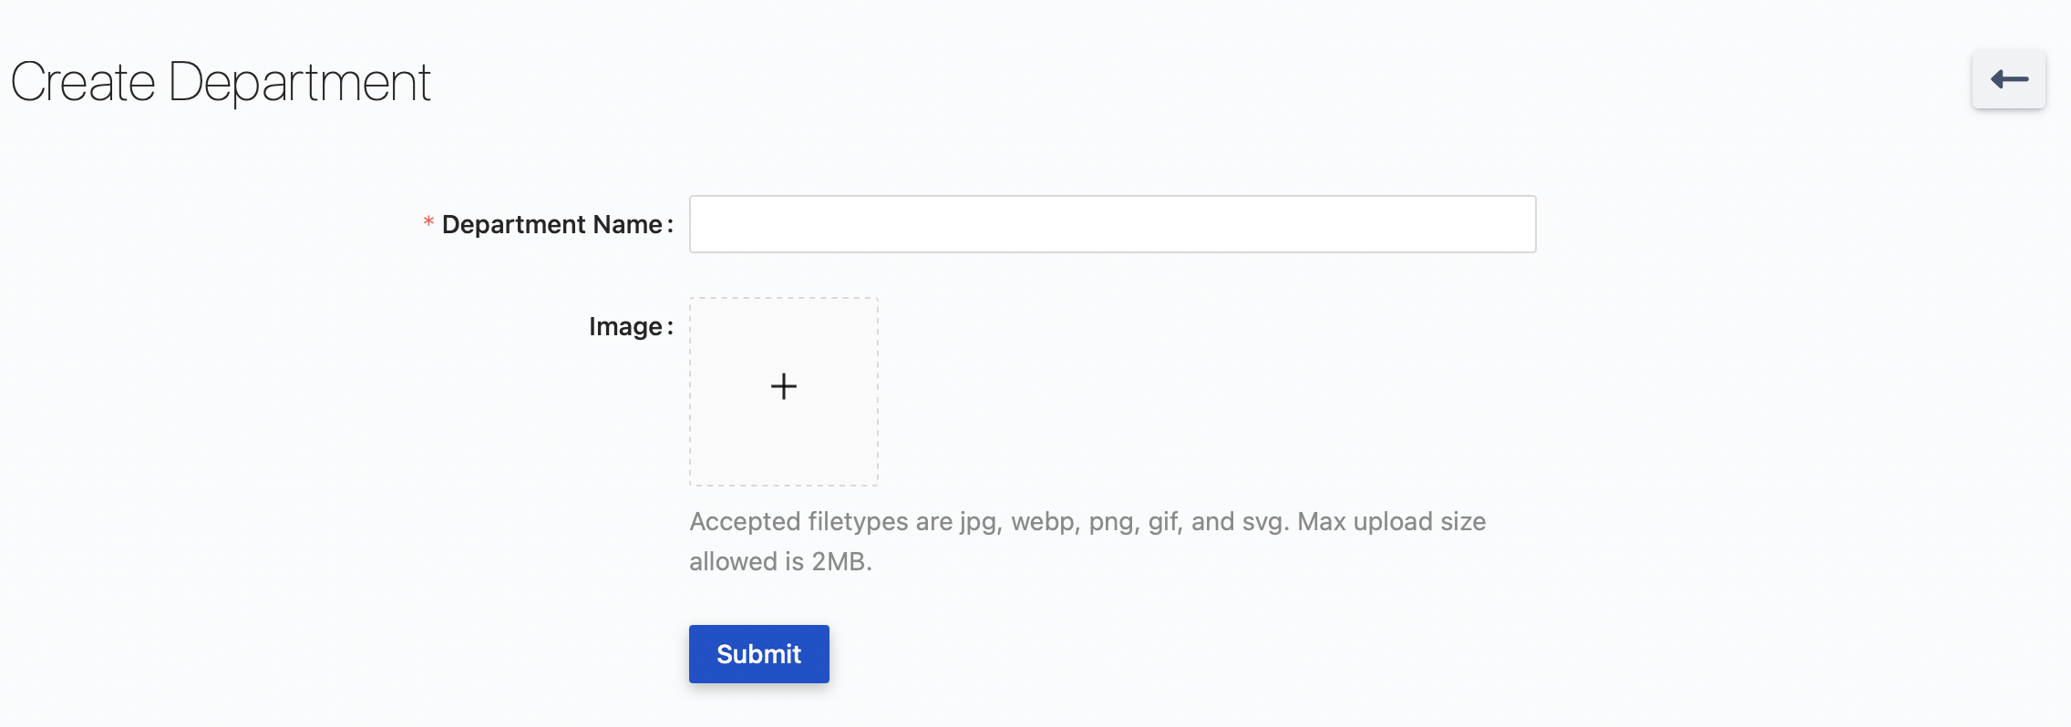
Task: Click the "Image" field label
Action: pos(625,326)
